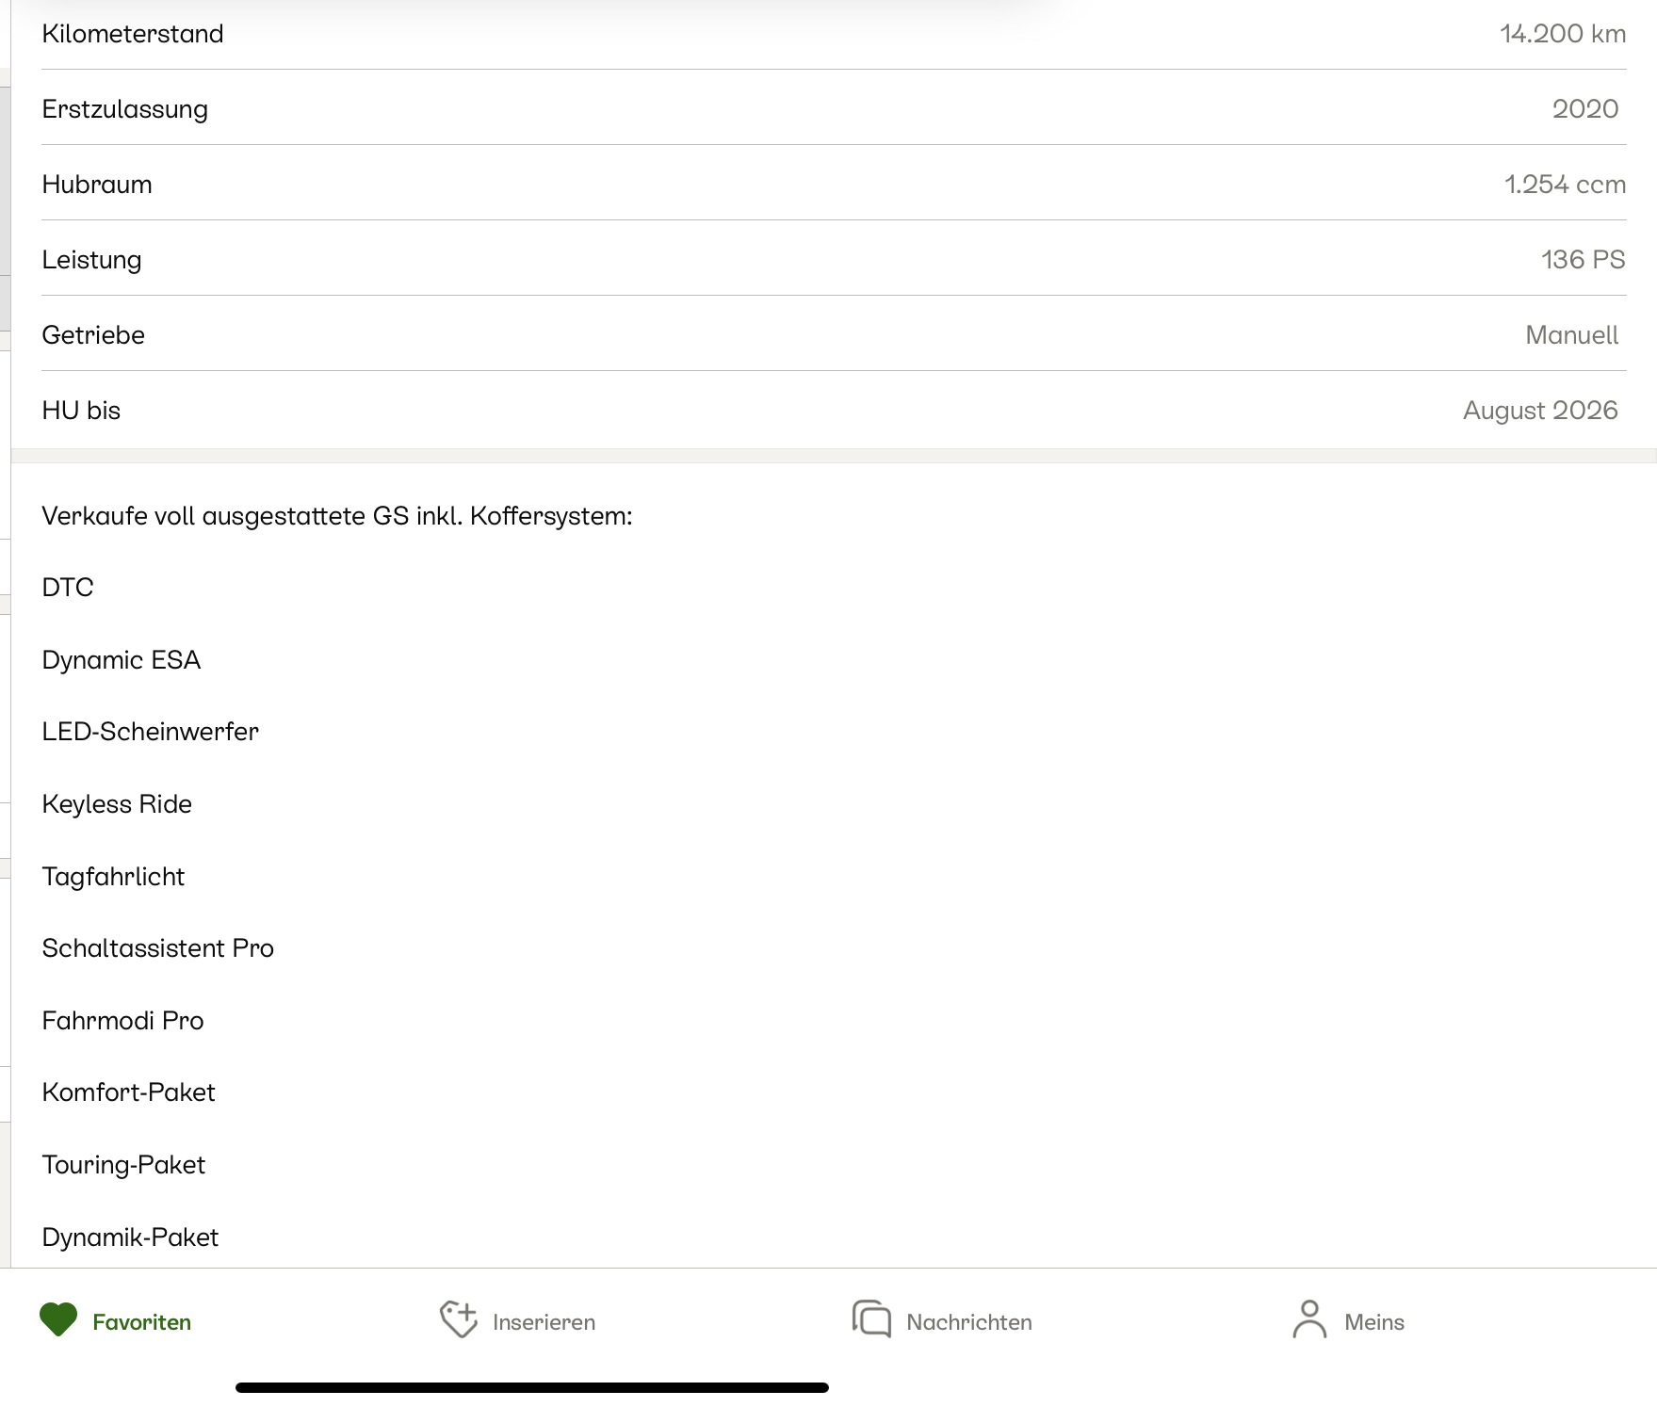Click the Keyless Ride description line

(117, 804)
